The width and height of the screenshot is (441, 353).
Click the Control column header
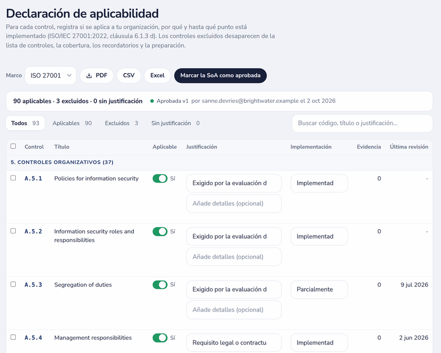(x=34, y=147)
